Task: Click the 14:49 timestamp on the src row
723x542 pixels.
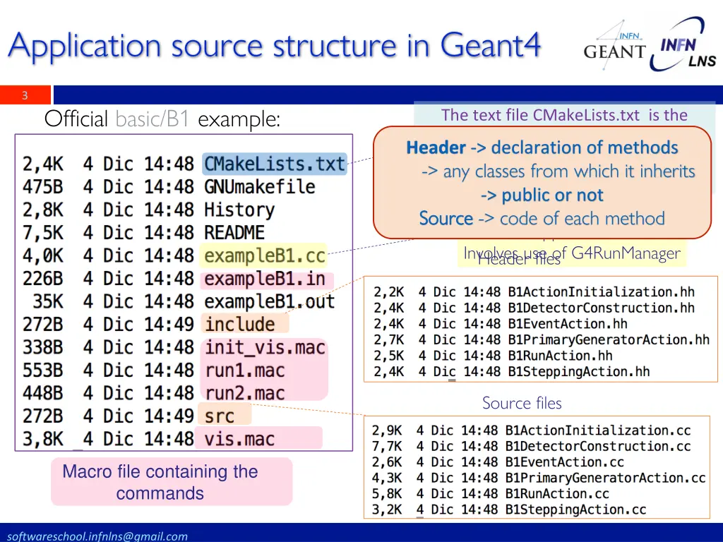Action: click(x=169, y=416)
